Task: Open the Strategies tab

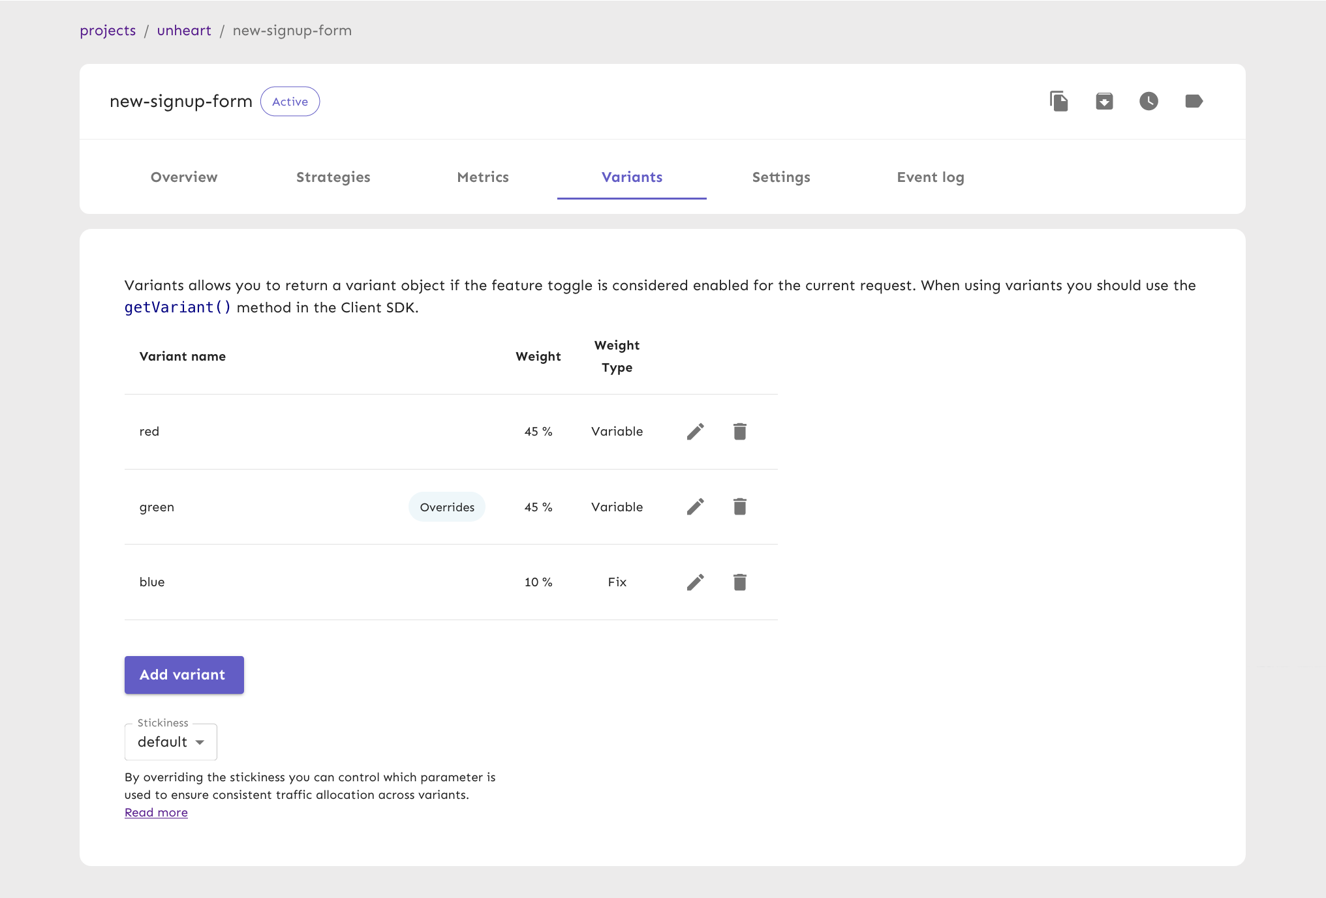Action: [x=333, y=177]
